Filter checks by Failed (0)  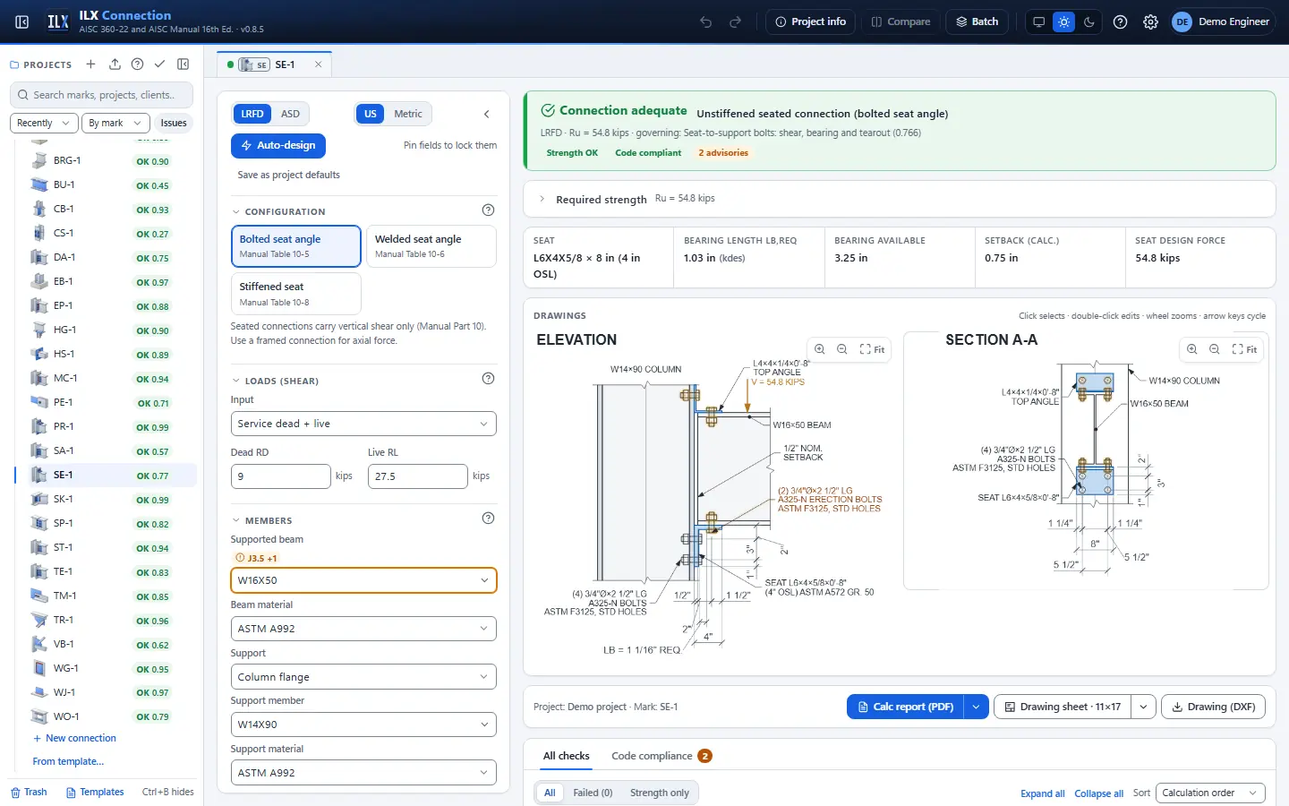coord(593,793)
